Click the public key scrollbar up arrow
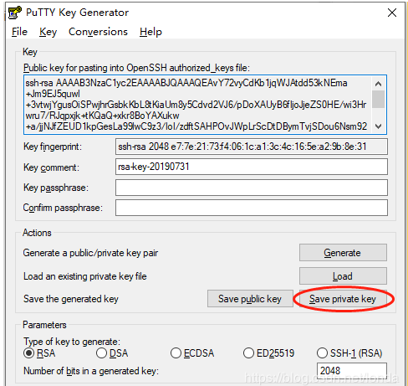Screen dimensions: 408x386 378,84
